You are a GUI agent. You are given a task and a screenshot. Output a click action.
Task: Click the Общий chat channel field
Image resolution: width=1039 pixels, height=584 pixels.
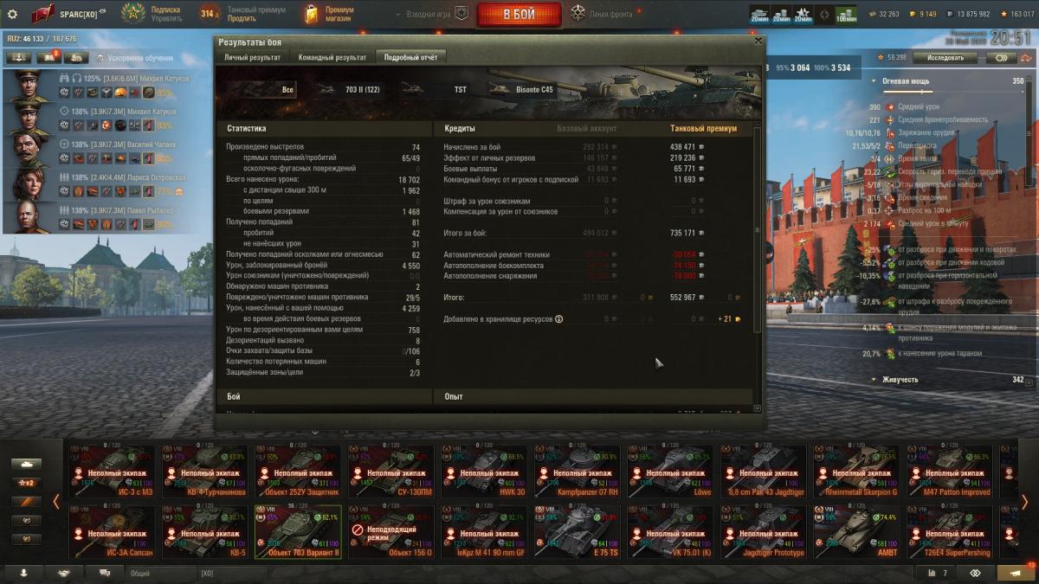point(162,573)
